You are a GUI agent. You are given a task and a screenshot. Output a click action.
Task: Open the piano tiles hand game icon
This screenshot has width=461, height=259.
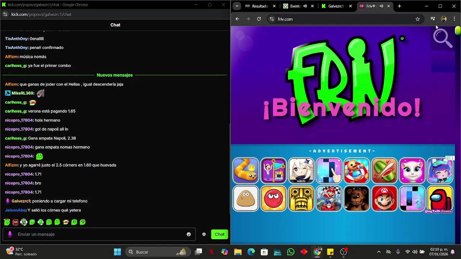[x=329, y=171]
